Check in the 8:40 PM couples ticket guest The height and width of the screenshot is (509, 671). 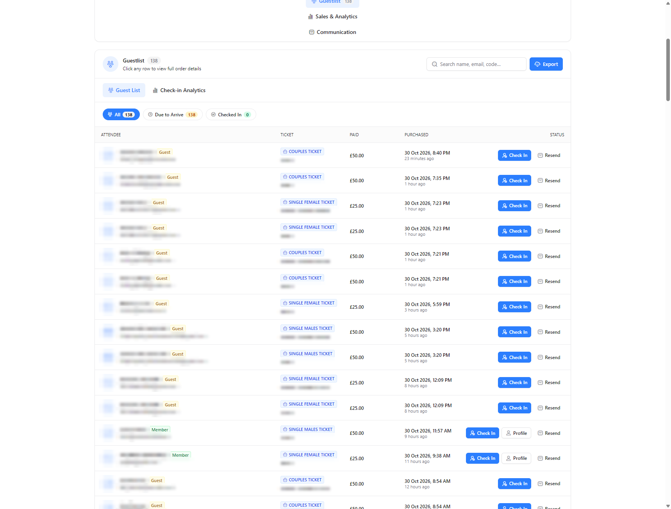(514, 155)
